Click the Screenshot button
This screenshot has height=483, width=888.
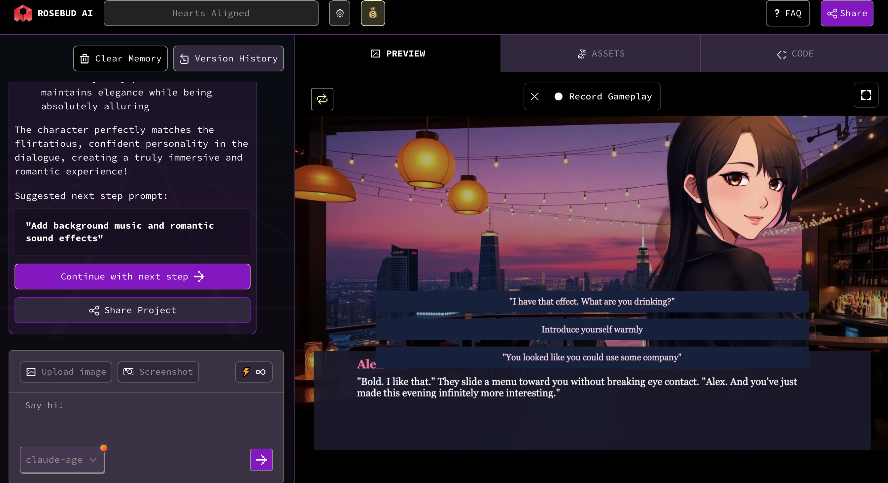point(158,372)
